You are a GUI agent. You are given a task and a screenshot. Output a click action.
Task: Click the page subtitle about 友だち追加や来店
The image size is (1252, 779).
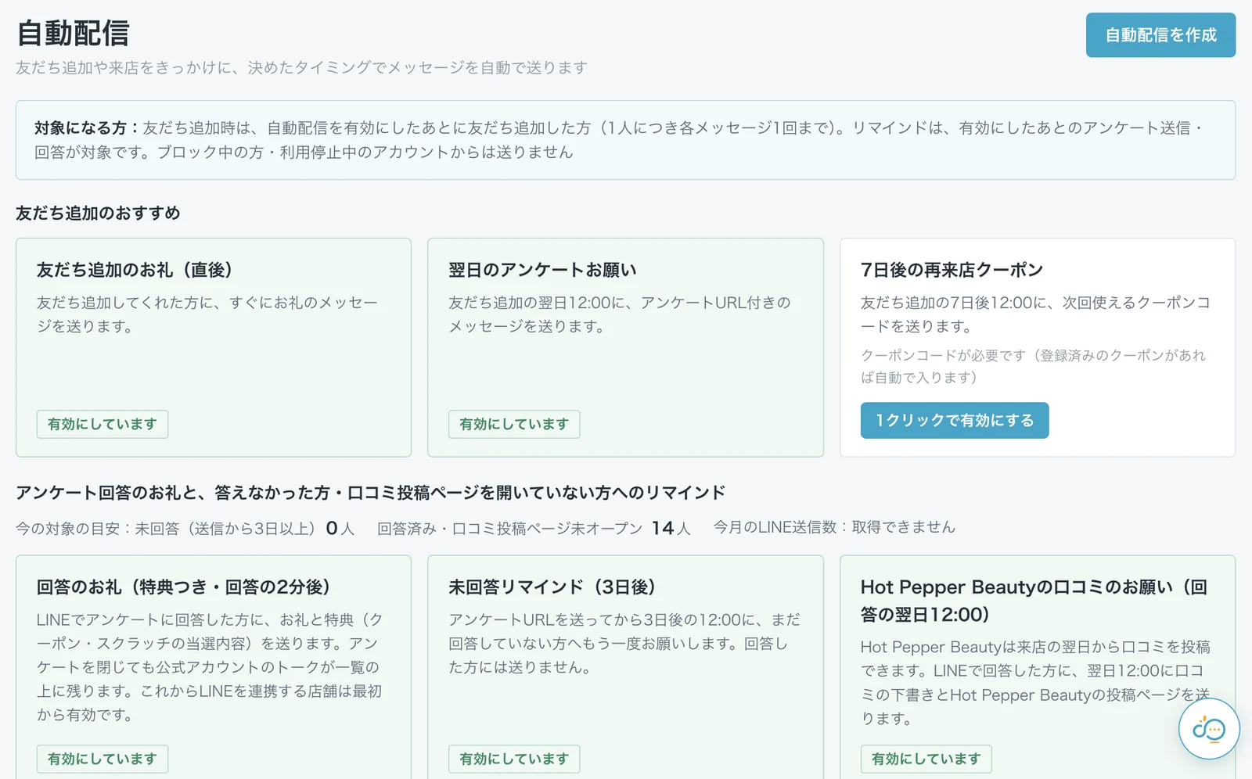301,68
